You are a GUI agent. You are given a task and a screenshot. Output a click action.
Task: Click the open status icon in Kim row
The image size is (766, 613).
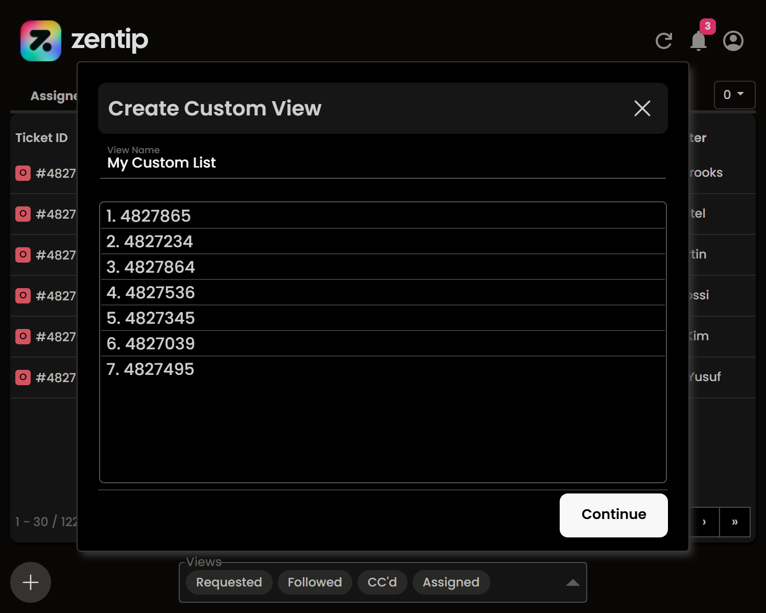click(x=23, y=337)
